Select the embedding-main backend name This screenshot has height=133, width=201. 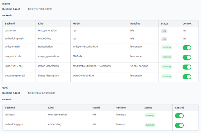[x=14, y=38]
